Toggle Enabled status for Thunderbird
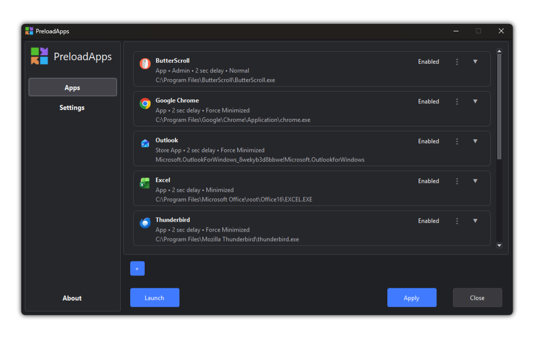This screenshot has width=535, height=343. tap(429, 221)
